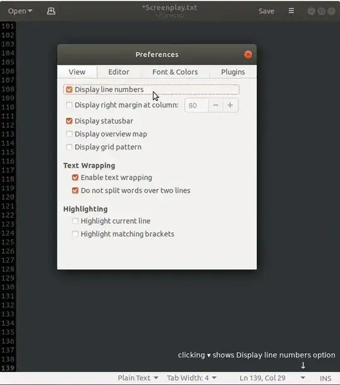Maximize the editor window

point(321,11)
